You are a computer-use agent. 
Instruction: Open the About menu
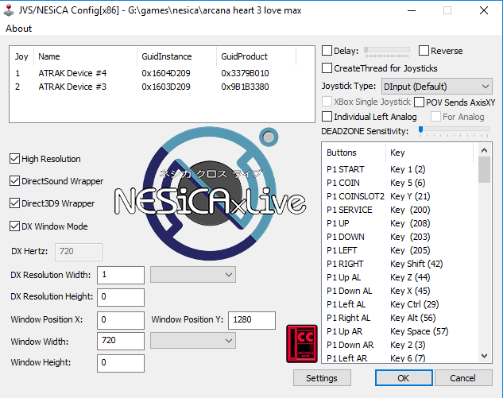pos(18,29)
